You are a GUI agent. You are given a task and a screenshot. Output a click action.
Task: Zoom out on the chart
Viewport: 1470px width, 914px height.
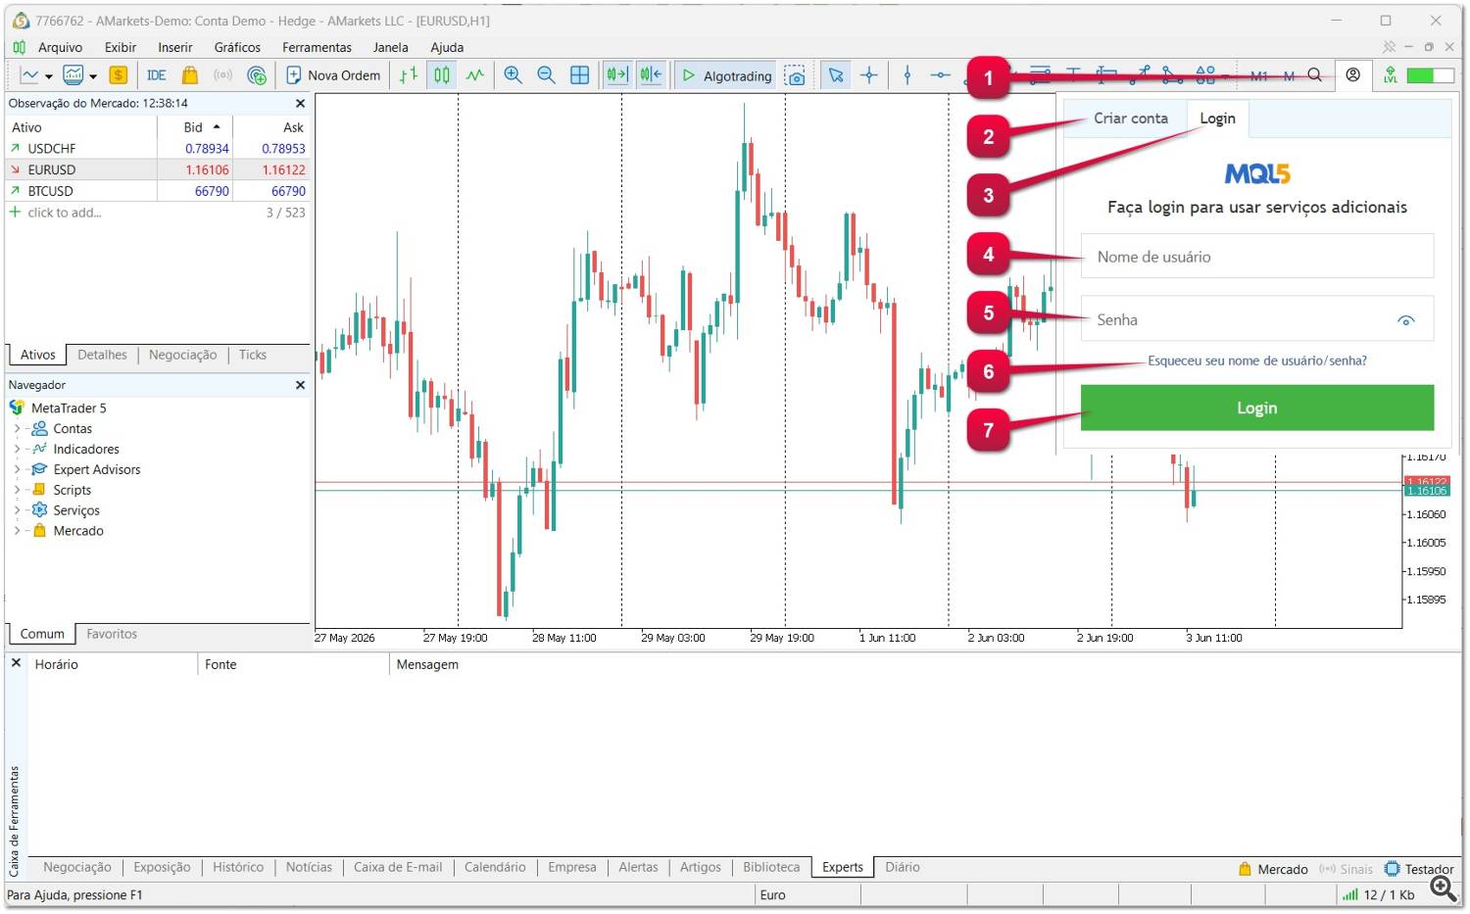tap(547, 75)
